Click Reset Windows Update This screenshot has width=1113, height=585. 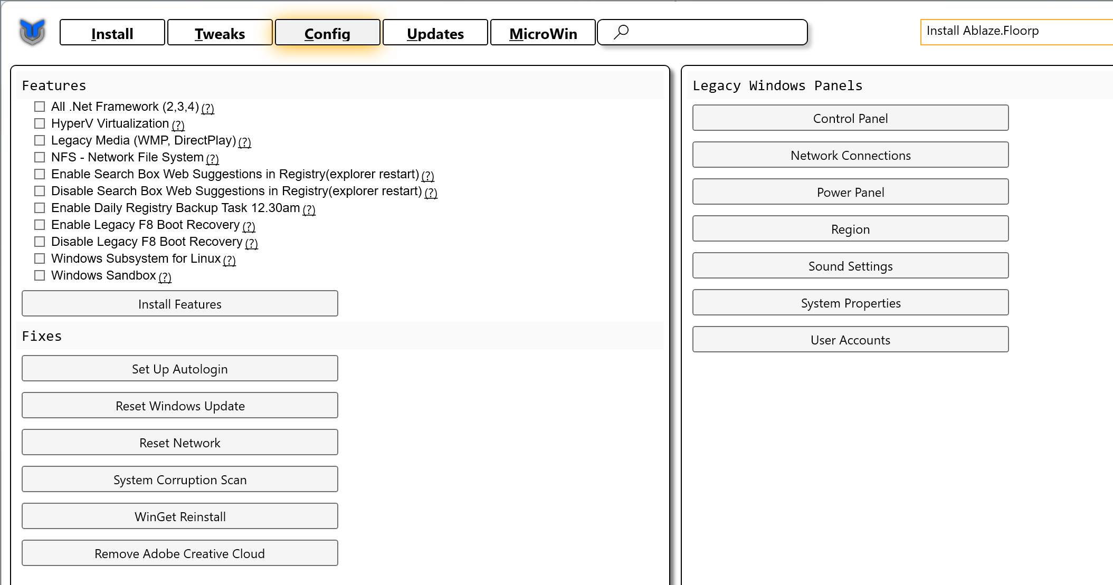click(x=179, y=405)
